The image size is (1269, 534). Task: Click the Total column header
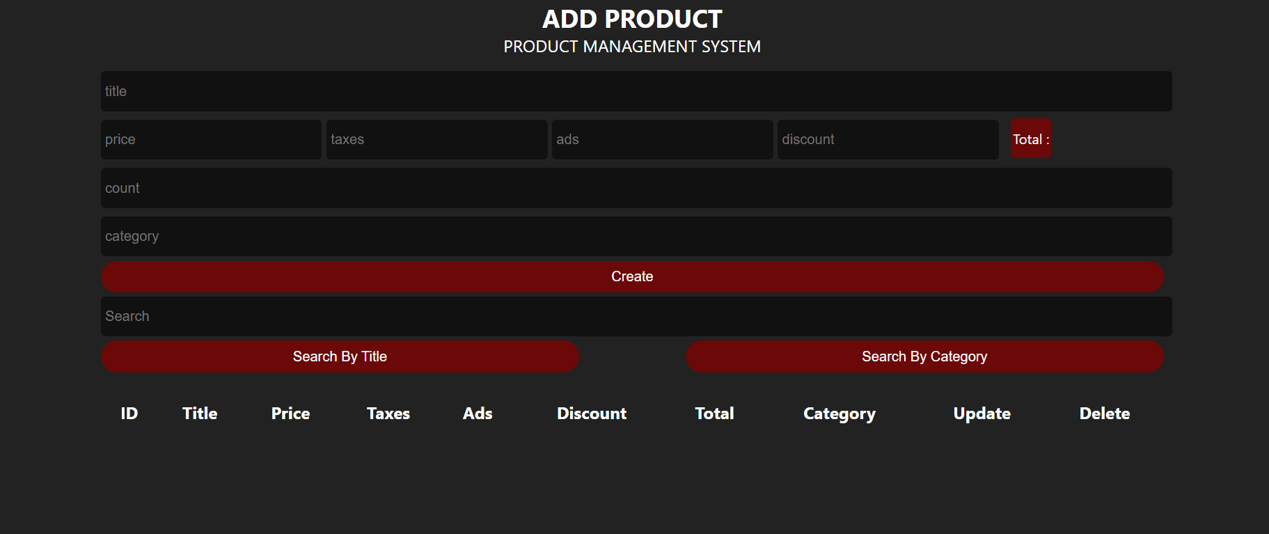coord(714,414)
